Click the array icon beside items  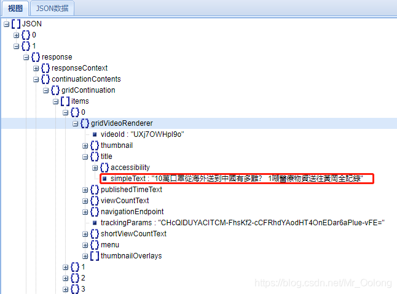point(65,101)
